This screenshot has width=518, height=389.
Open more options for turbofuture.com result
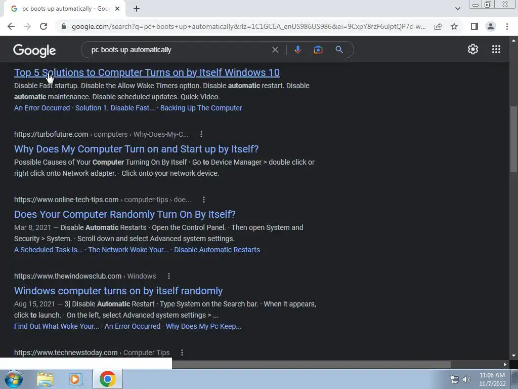[x=201, y=134]
